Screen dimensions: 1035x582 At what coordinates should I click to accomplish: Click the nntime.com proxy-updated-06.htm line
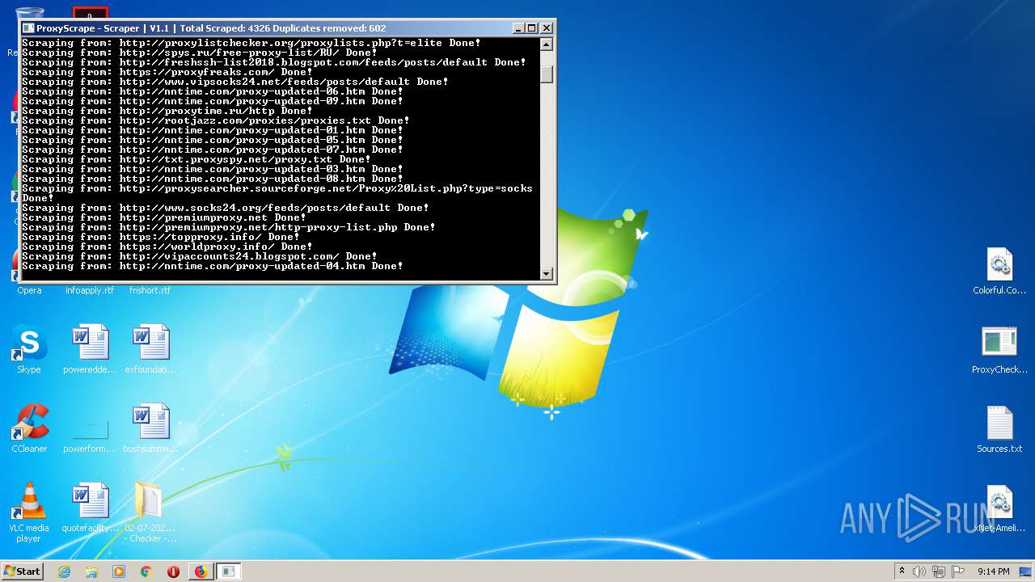coord(213,91)
